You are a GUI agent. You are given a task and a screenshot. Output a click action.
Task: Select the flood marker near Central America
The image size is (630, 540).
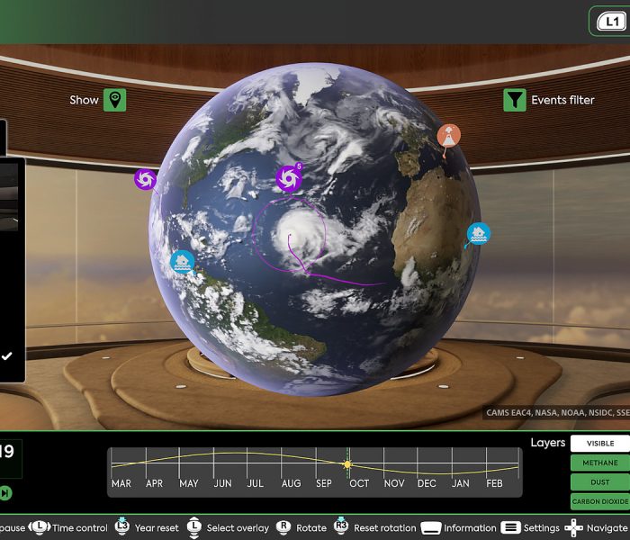(x=183, y=262)
